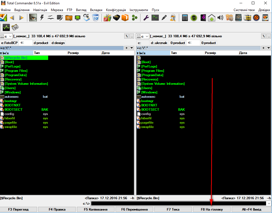The height and width of the screenshot is (213, 272).
Task: Click the F6 Переміщення button
Action: pyautogui.click(x=135, y=209)
